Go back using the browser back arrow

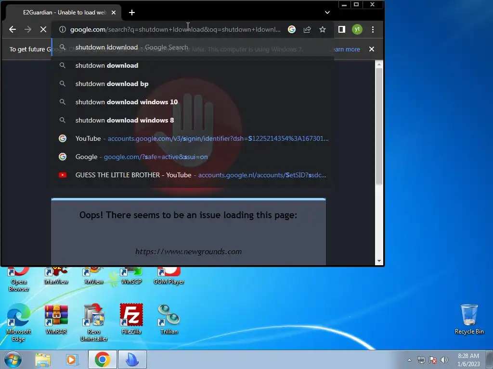pyautogui.click(x=13, y=29)
